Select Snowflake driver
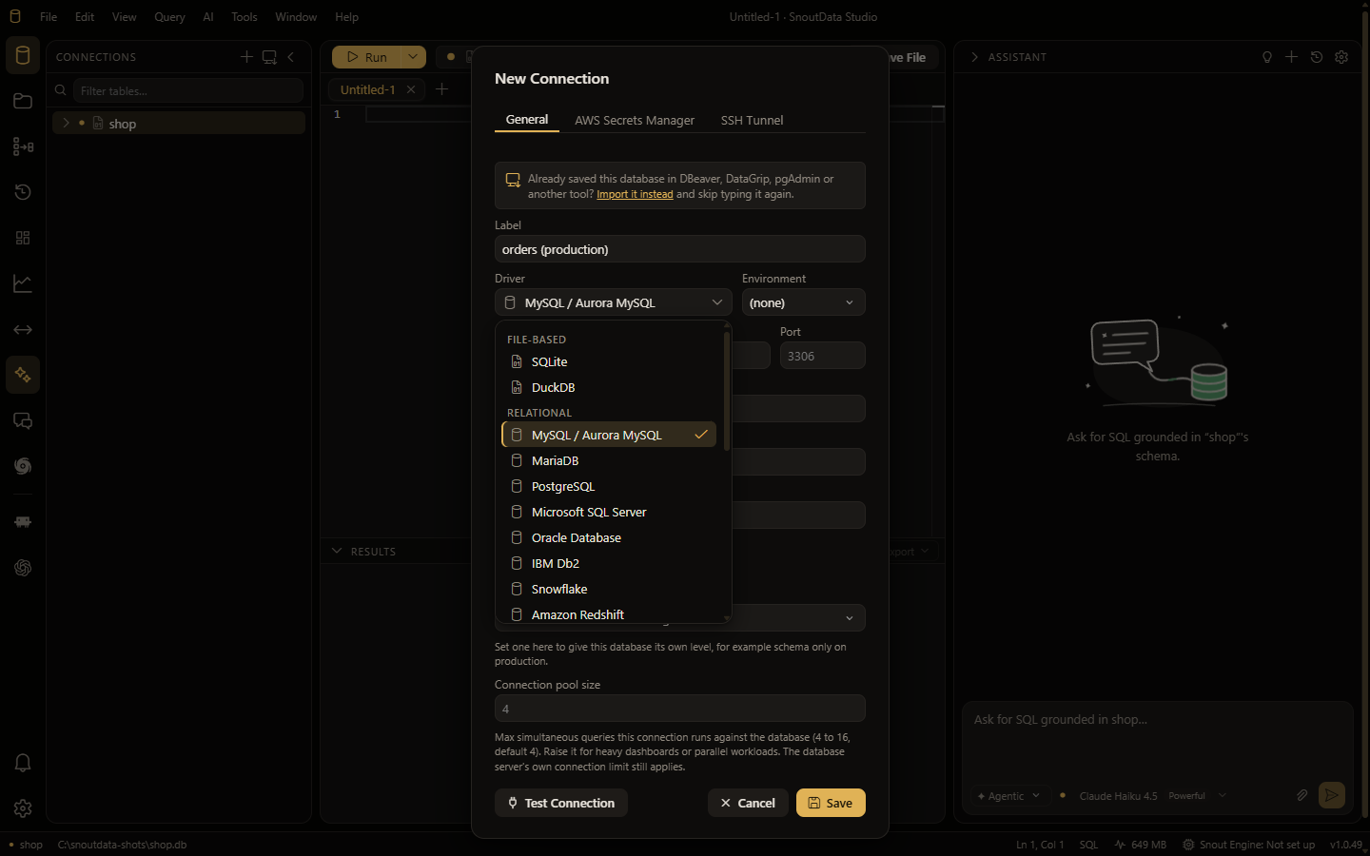 (x=609, y=589)
